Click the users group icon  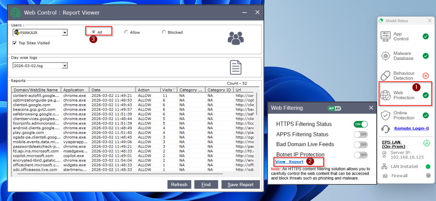click(x=235, y=38)
